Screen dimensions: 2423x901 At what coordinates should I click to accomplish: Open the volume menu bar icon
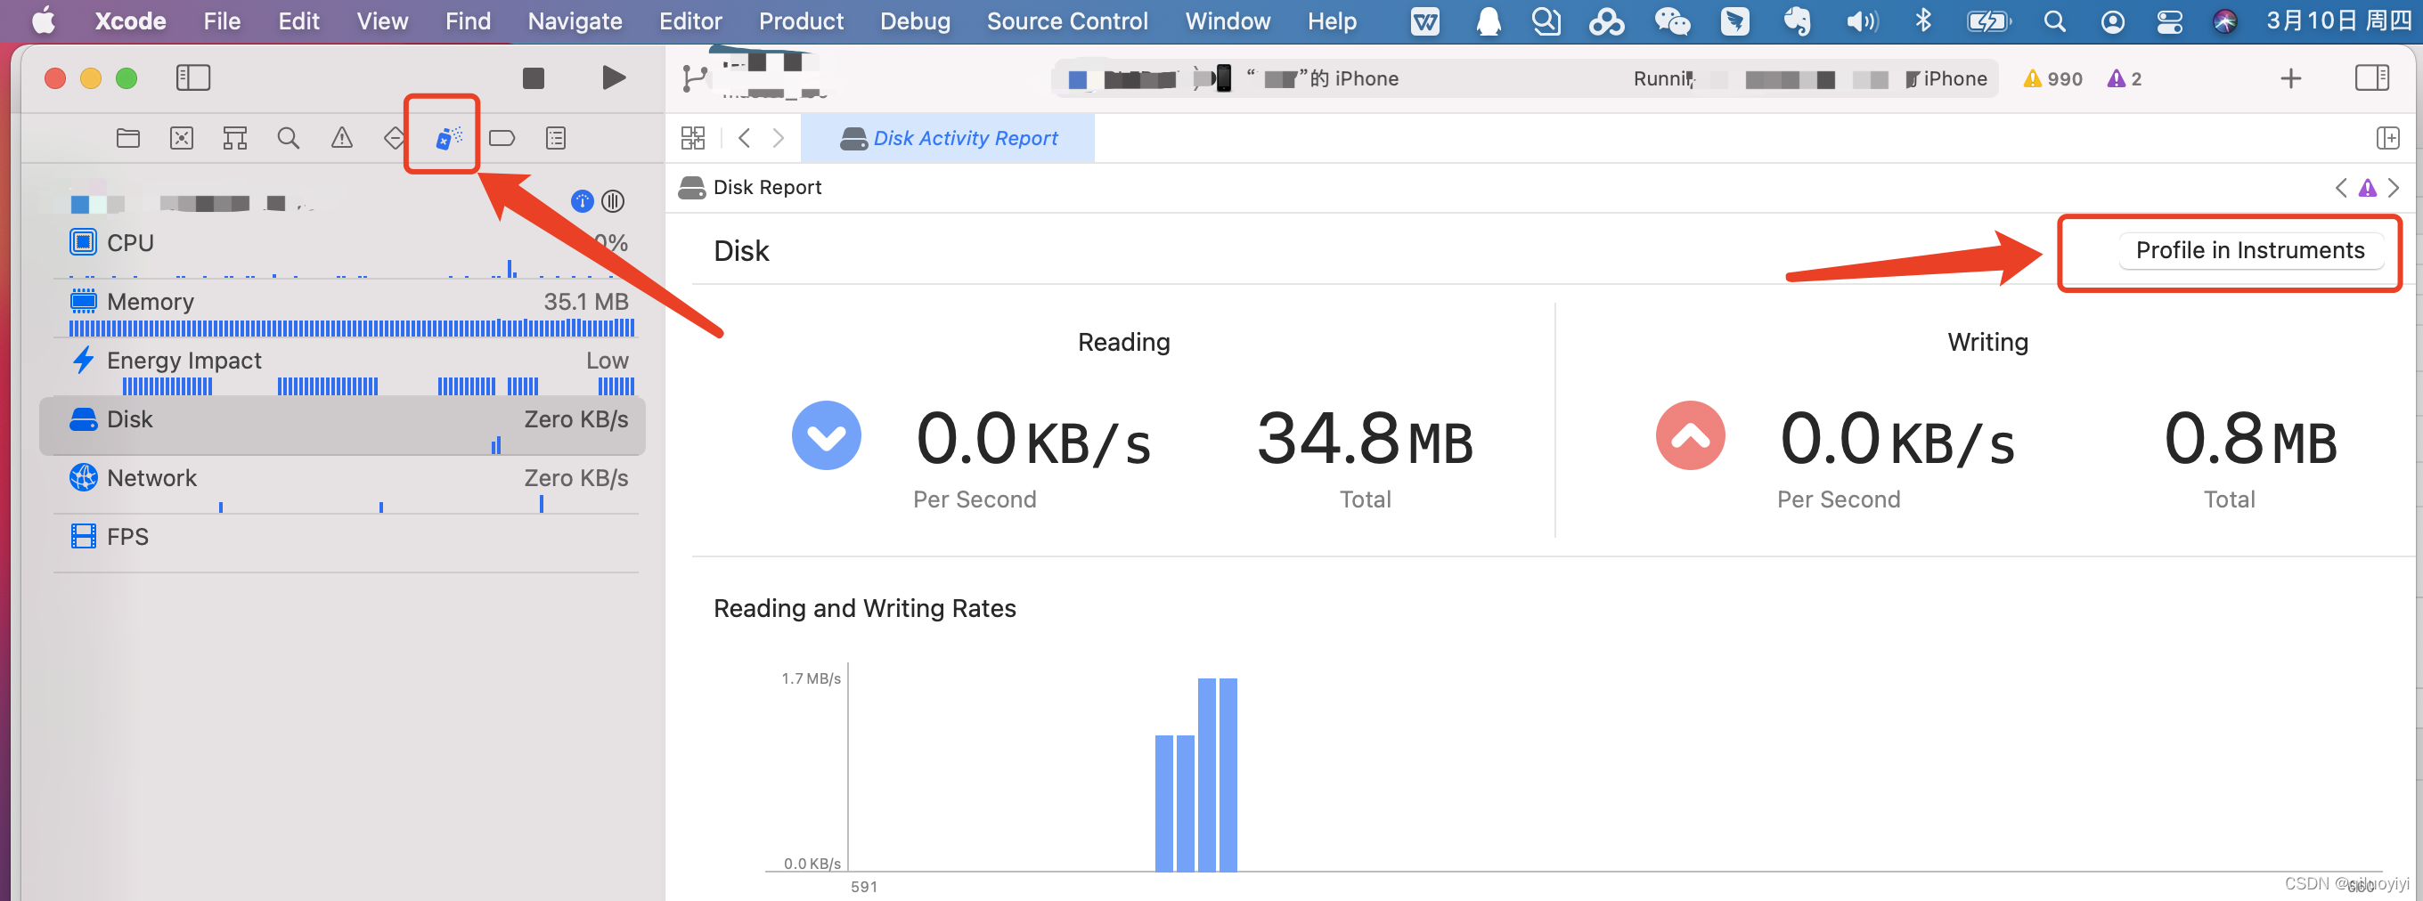click(x=1861, y=20)
